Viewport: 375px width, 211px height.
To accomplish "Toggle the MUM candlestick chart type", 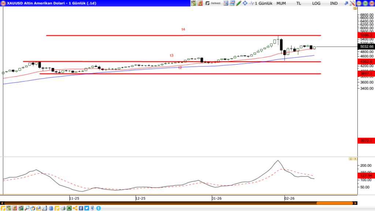I will (281, 3).
